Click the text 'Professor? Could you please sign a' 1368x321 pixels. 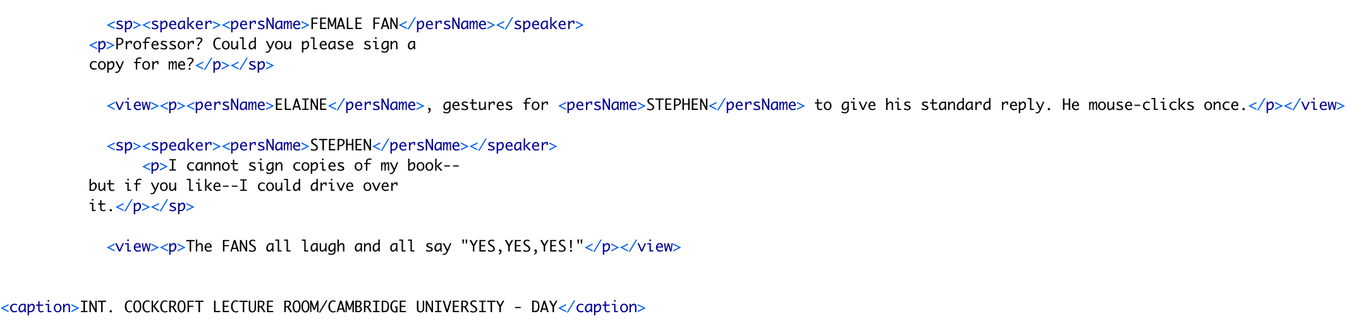tap(266, 44)
